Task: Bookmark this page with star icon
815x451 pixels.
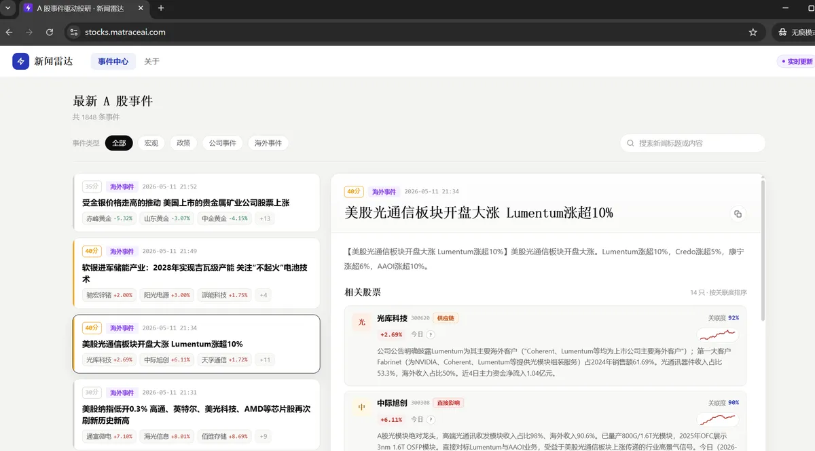Action: (x=753, y=32)
